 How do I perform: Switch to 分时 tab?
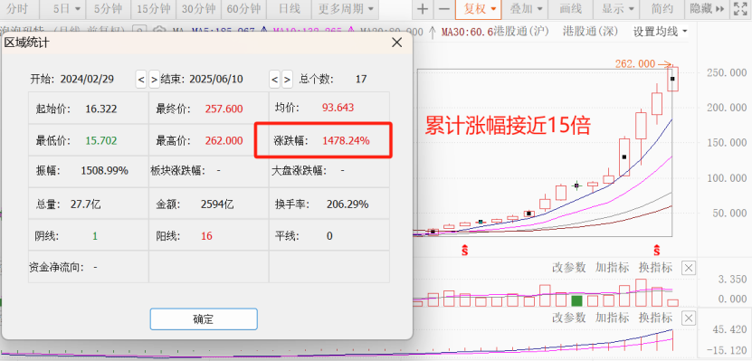point(17,9)
